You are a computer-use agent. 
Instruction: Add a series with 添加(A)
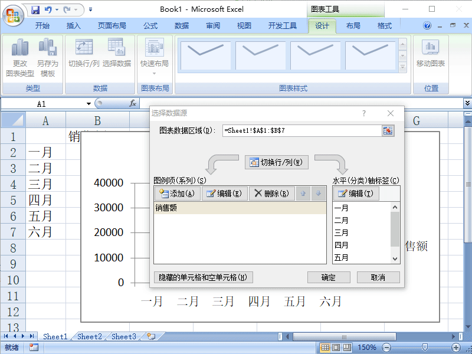(x=178, y=194)
